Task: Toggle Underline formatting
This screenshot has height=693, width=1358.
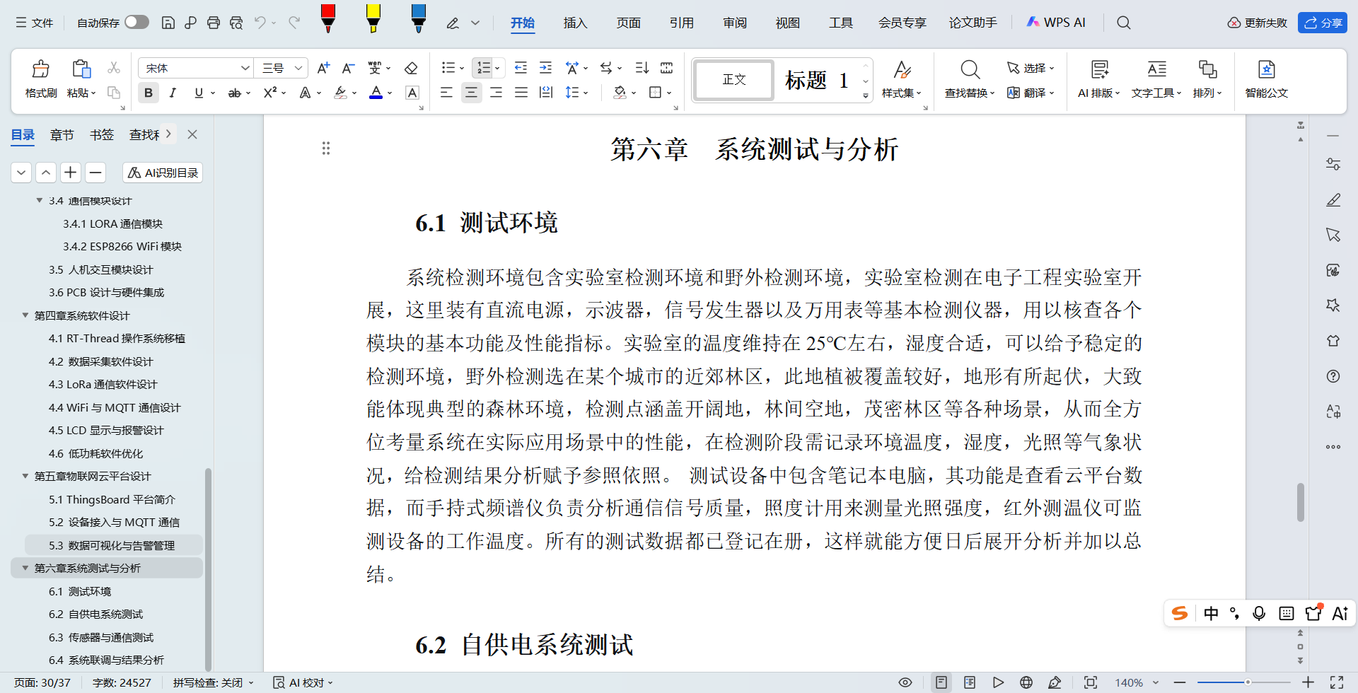Action: [x=199, y=93]
